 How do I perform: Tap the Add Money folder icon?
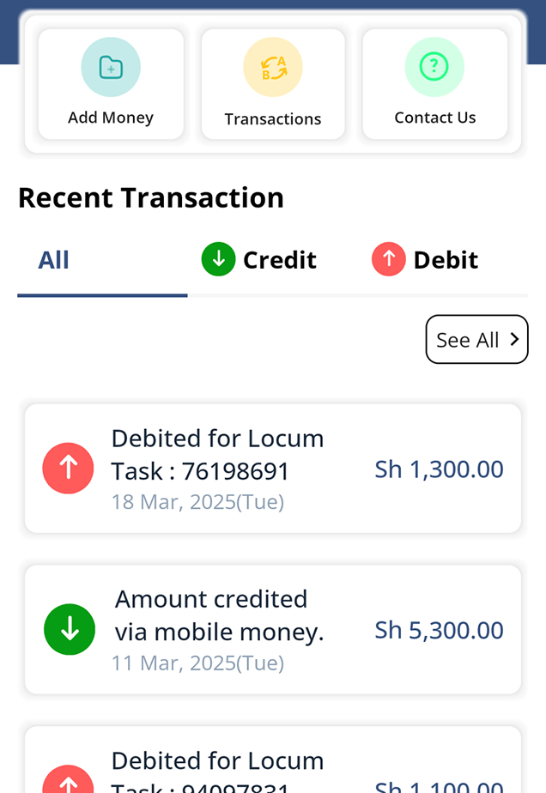(x=111, y=67)
